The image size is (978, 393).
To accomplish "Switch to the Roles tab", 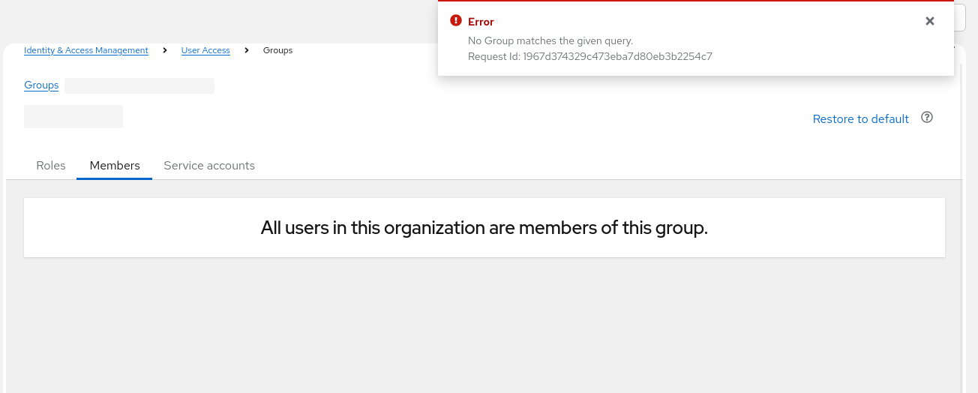I will pos(51,166).
